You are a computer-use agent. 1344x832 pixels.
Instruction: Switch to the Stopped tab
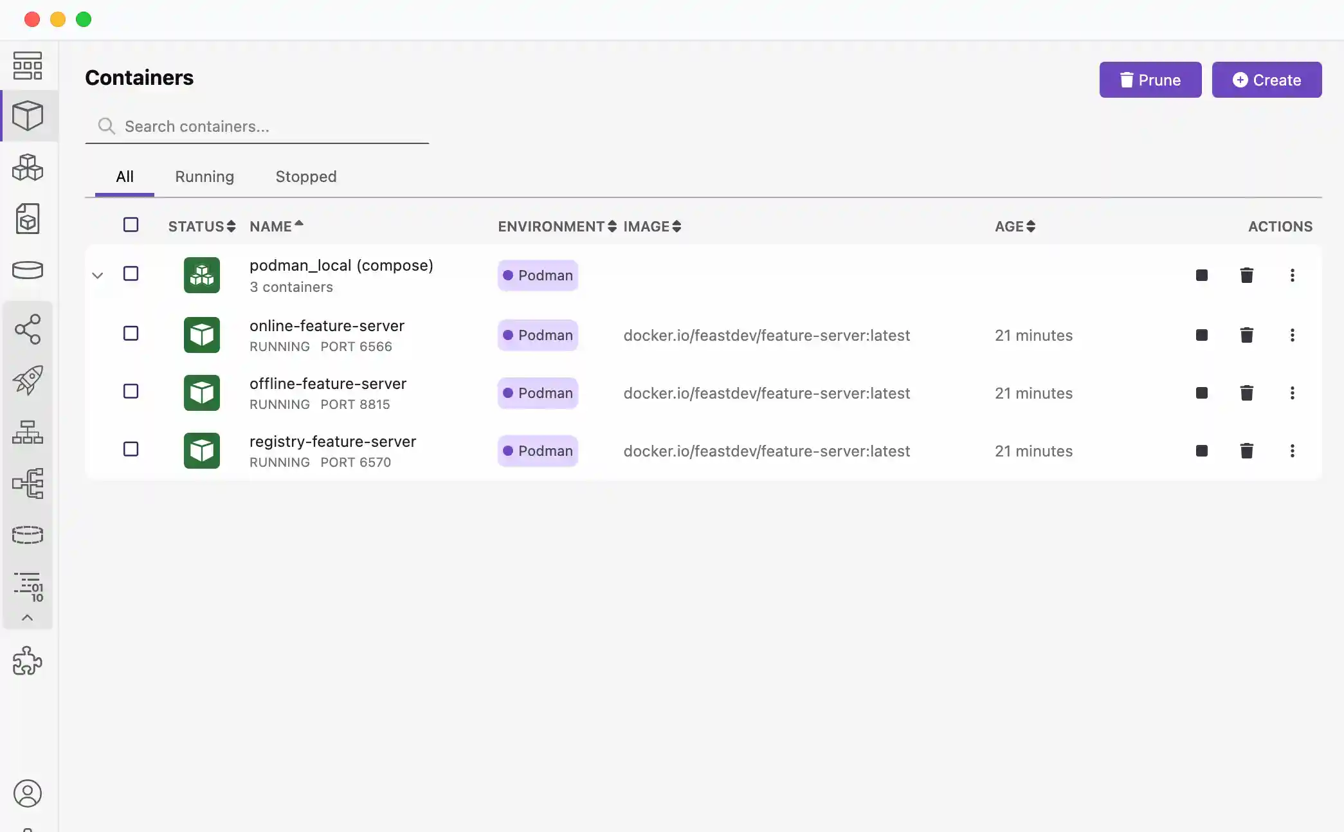click(305, 177)
